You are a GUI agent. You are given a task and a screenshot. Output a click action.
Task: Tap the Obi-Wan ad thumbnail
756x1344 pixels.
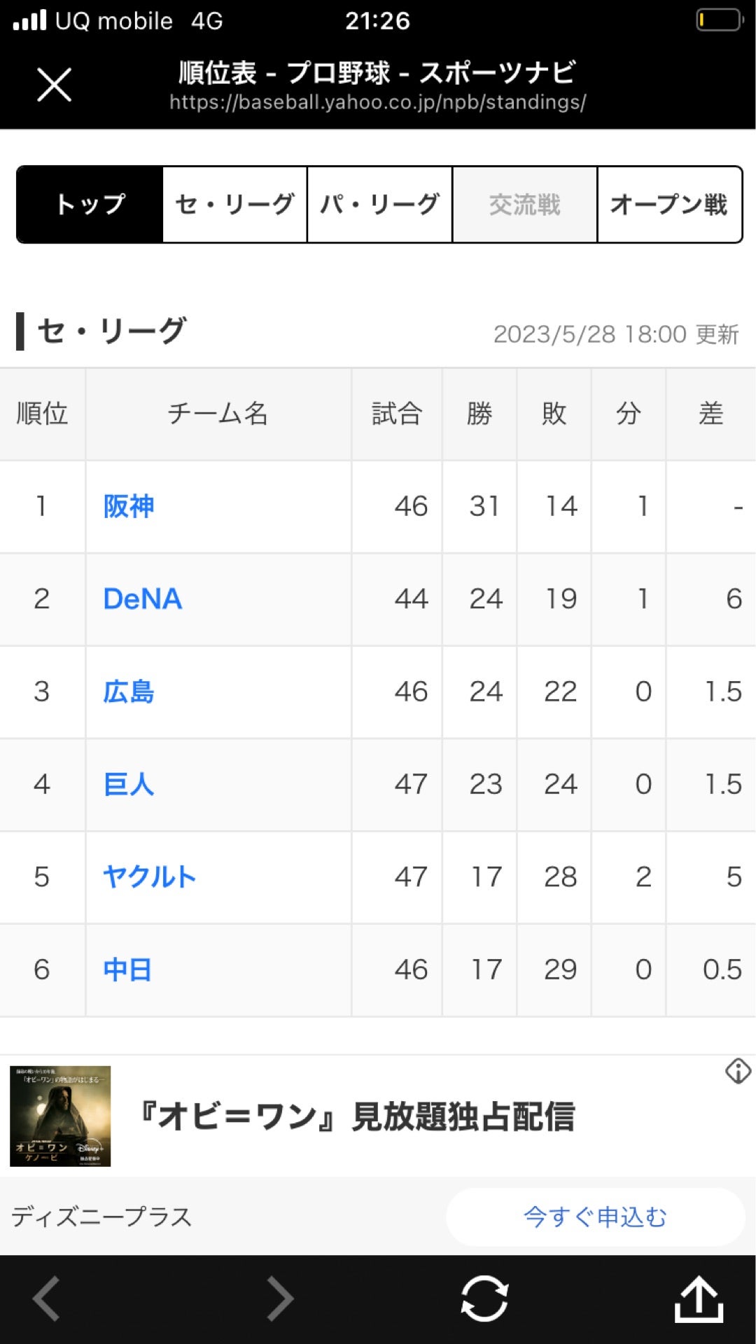[60, 1116]
